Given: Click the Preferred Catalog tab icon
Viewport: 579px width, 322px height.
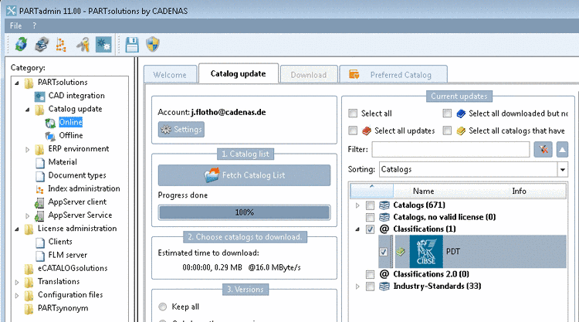Looking at the screenshot, I should pyautogui.click(x=354, y=75).
